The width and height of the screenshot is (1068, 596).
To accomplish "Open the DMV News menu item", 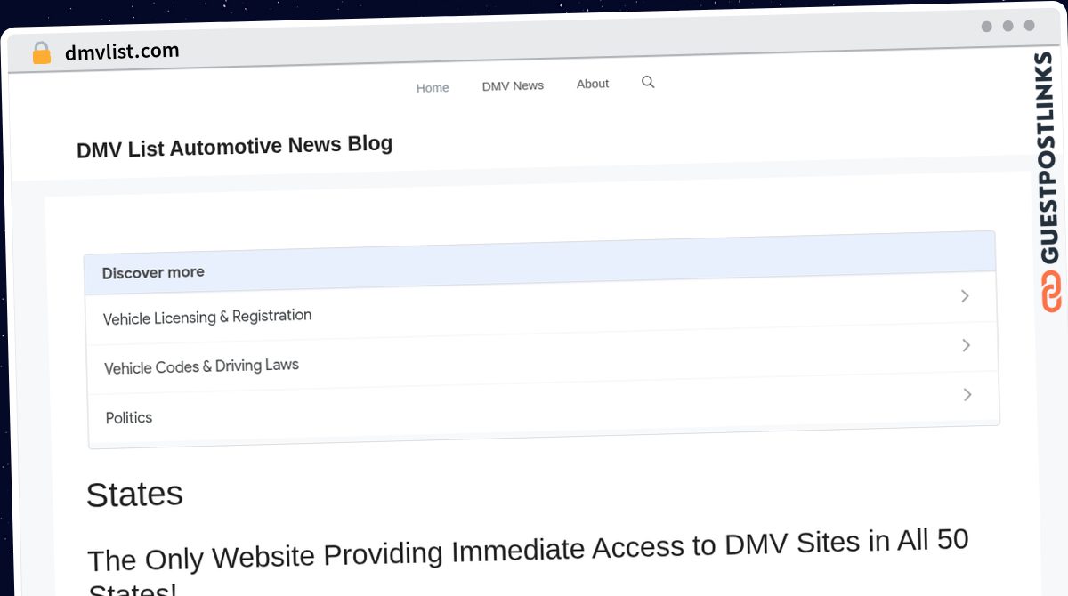I will (x=513, y=85).
